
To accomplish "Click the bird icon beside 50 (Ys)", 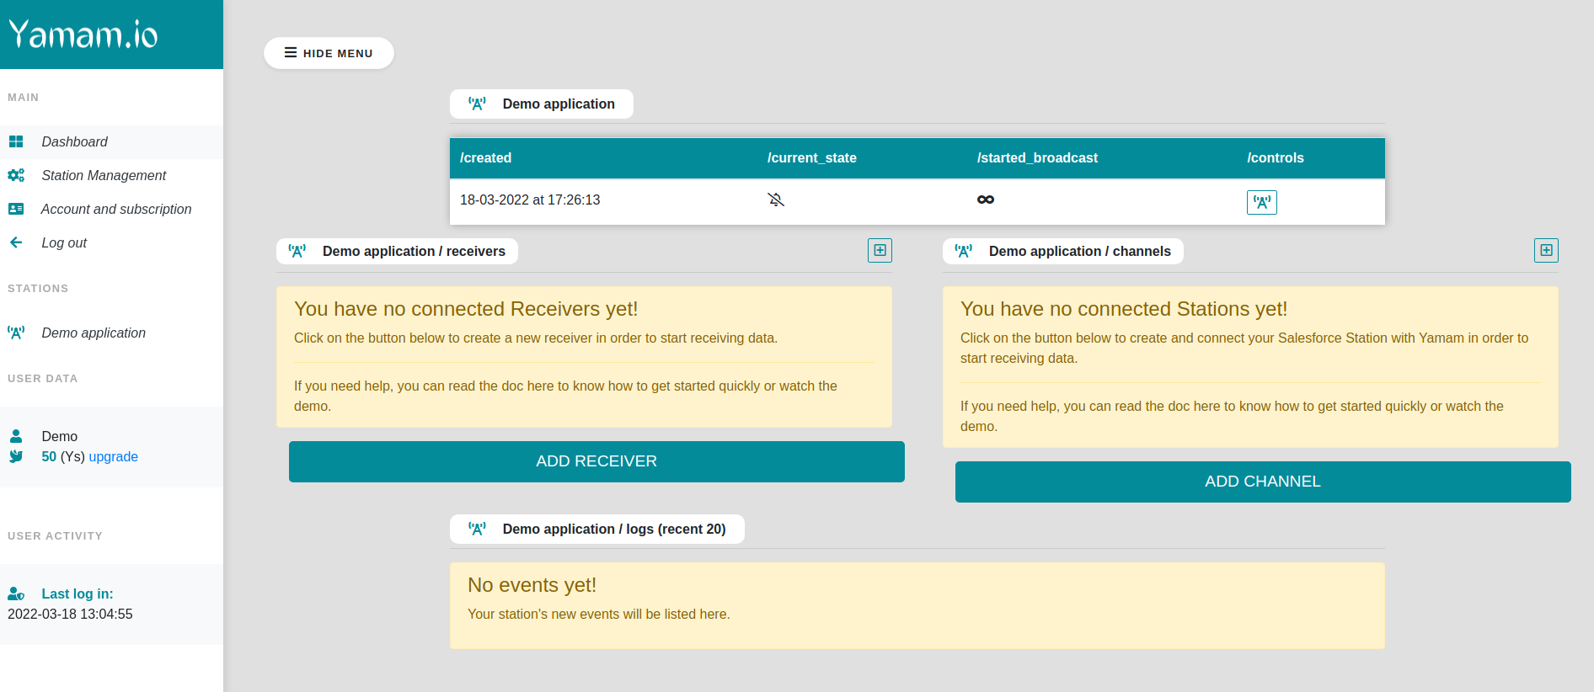I will pos(16,456).
